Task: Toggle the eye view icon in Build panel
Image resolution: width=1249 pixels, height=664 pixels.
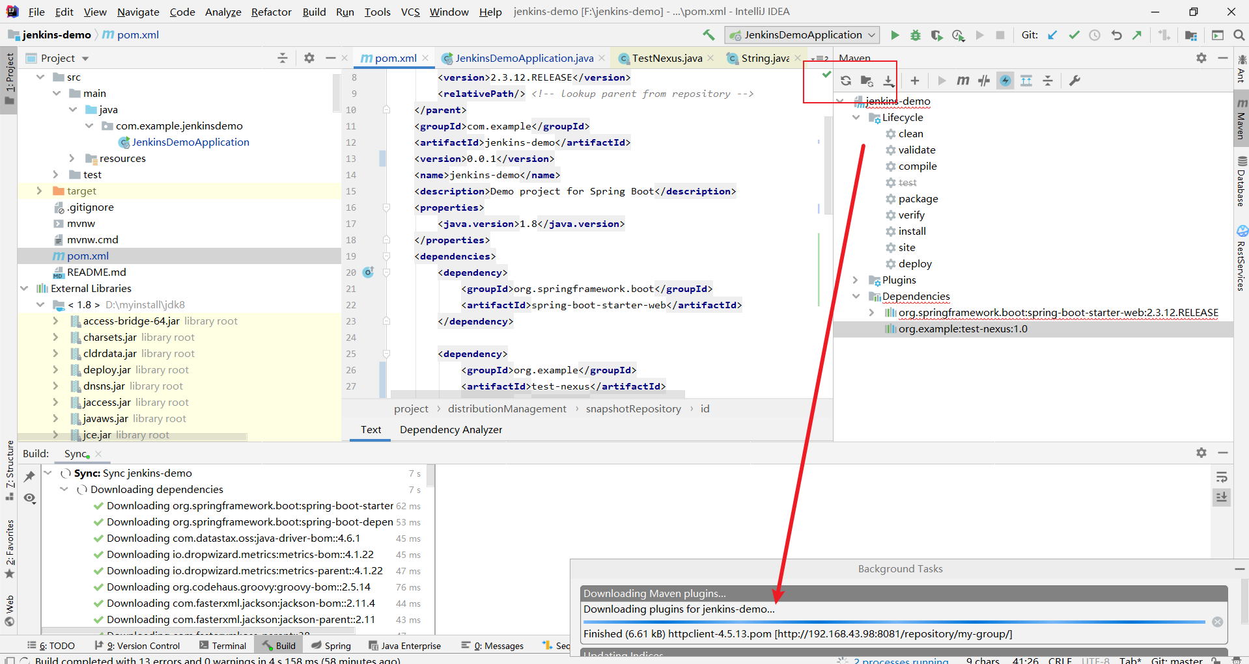Action: click(x=30, y=498)
